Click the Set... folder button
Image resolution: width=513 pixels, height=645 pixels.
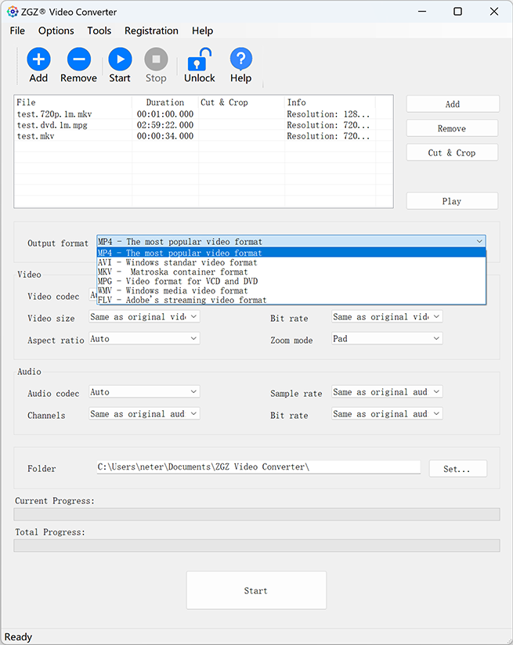click(x=458, y=469)
